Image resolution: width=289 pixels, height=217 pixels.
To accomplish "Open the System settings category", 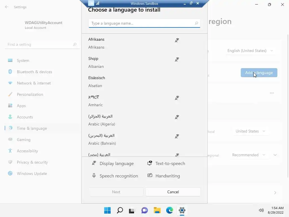I will 42,60.
